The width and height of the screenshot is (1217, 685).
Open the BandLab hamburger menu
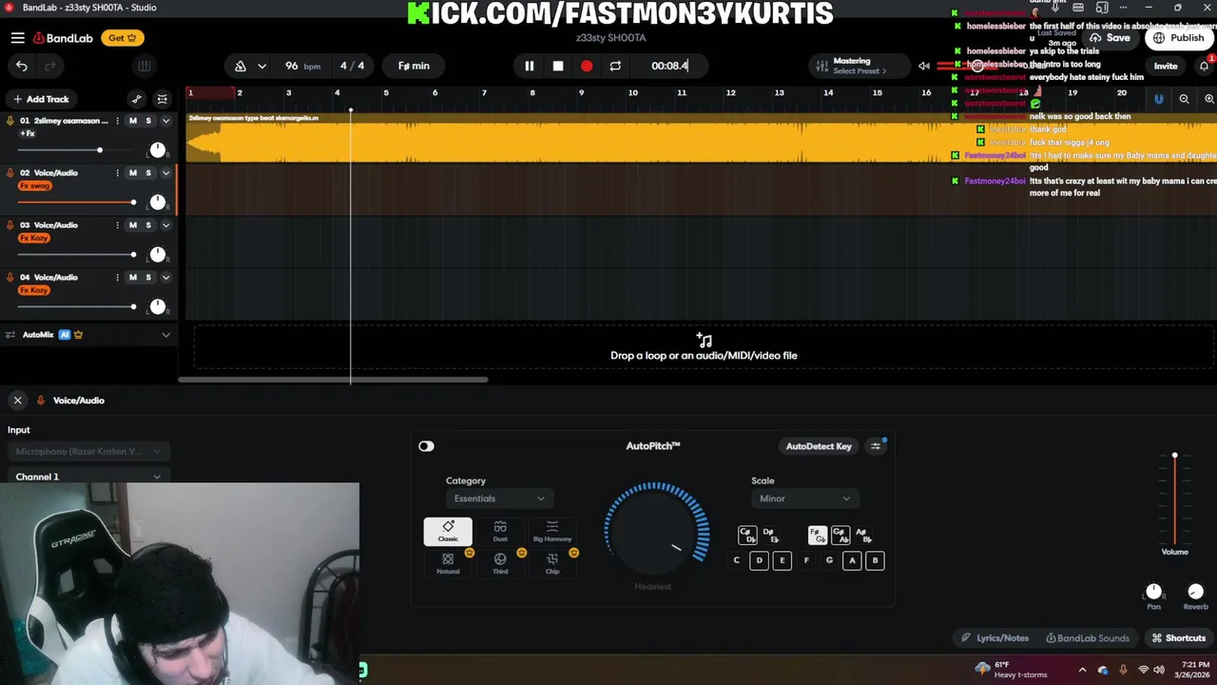18,38
